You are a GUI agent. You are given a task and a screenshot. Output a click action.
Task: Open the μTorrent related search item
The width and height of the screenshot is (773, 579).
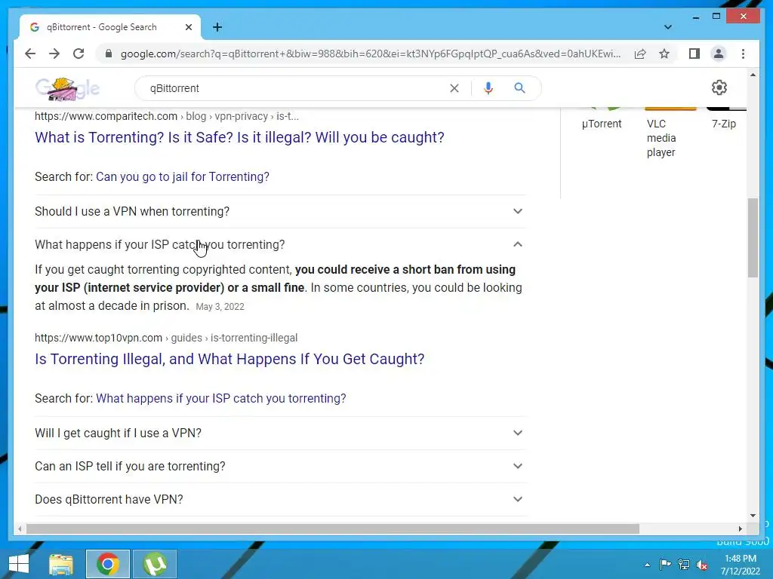(602, 124)
